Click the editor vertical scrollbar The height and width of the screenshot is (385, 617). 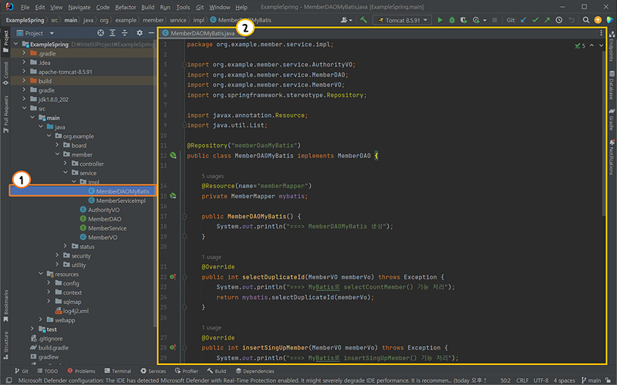tap(604, 133)
